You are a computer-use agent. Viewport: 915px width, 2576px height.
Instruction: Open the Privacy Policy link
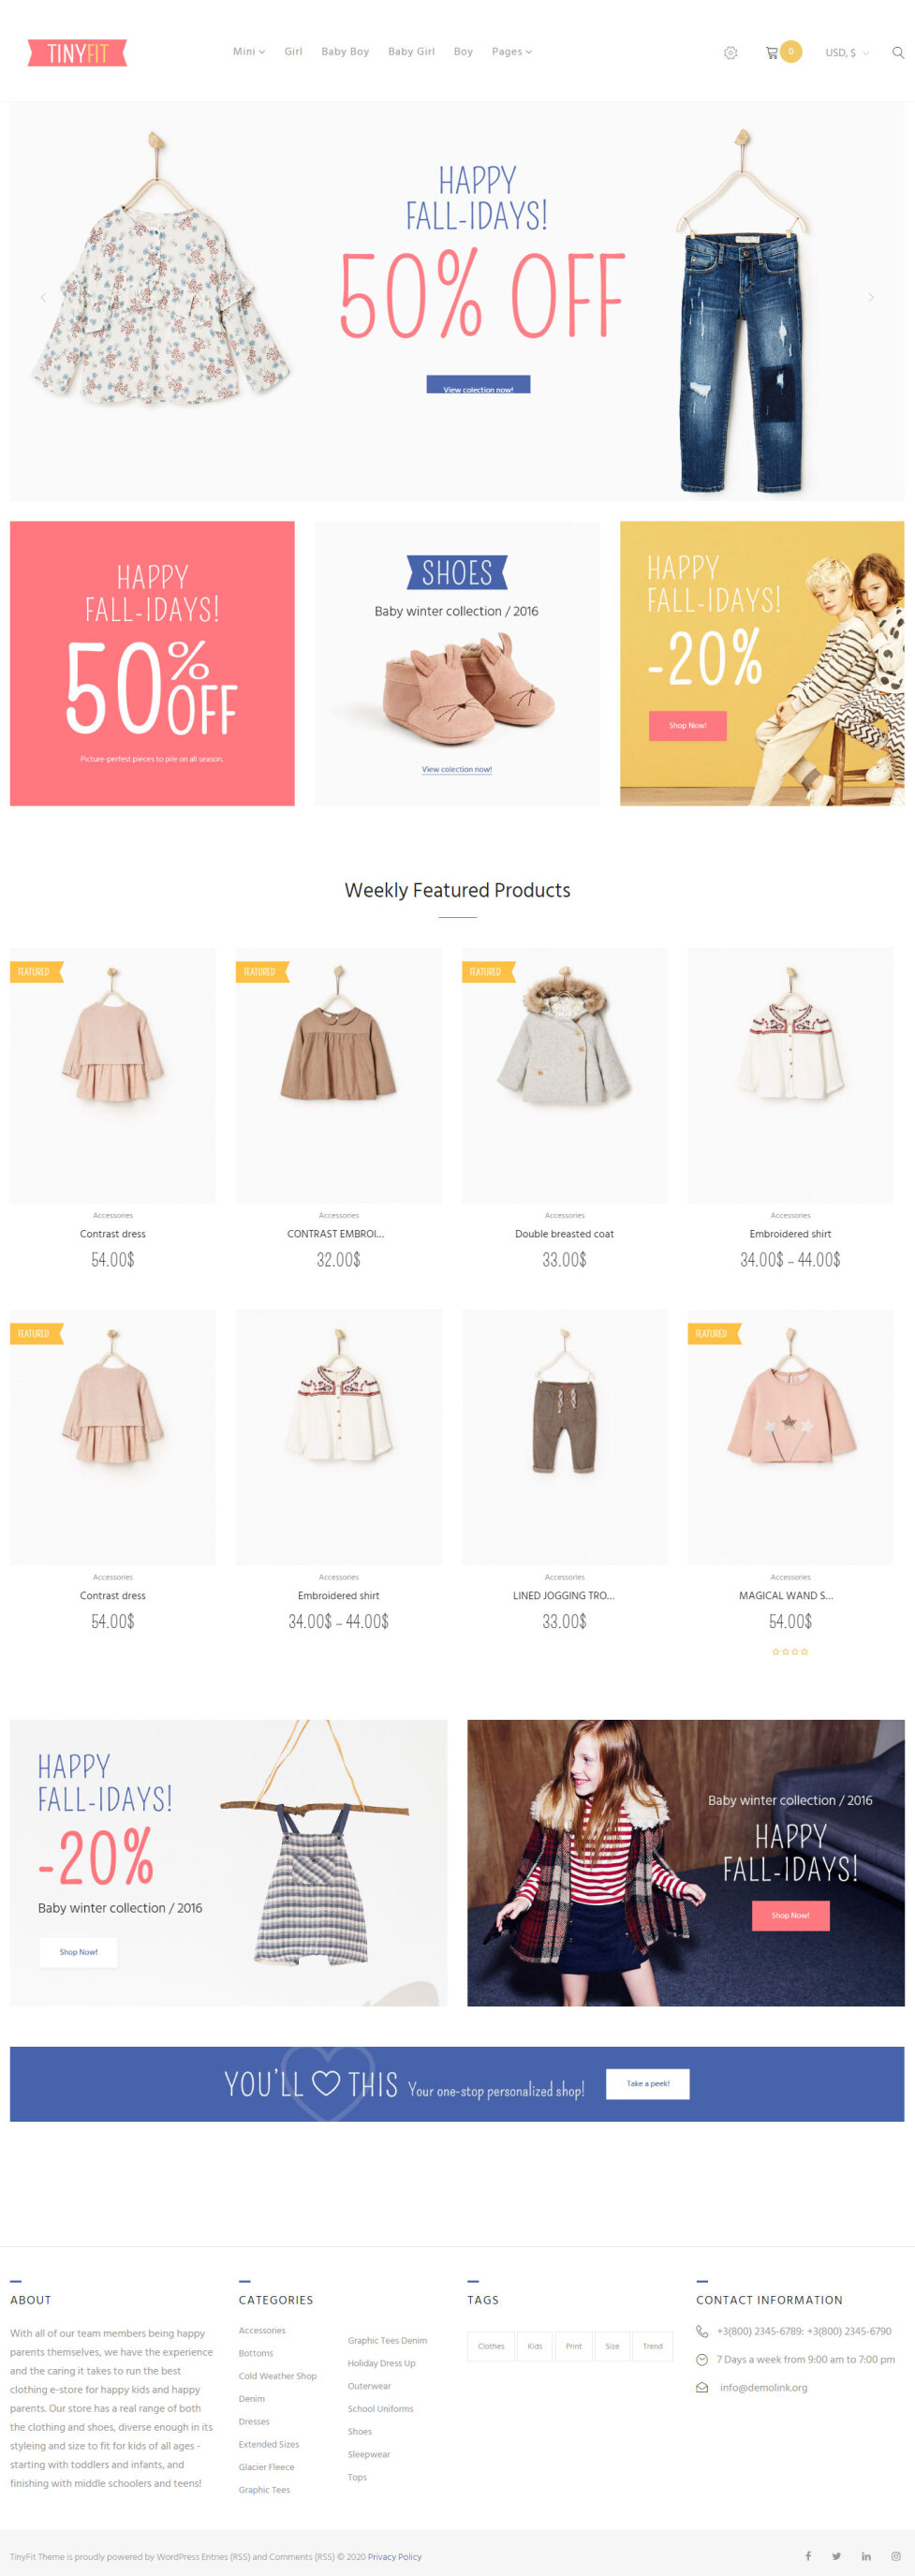[394, 2556]
